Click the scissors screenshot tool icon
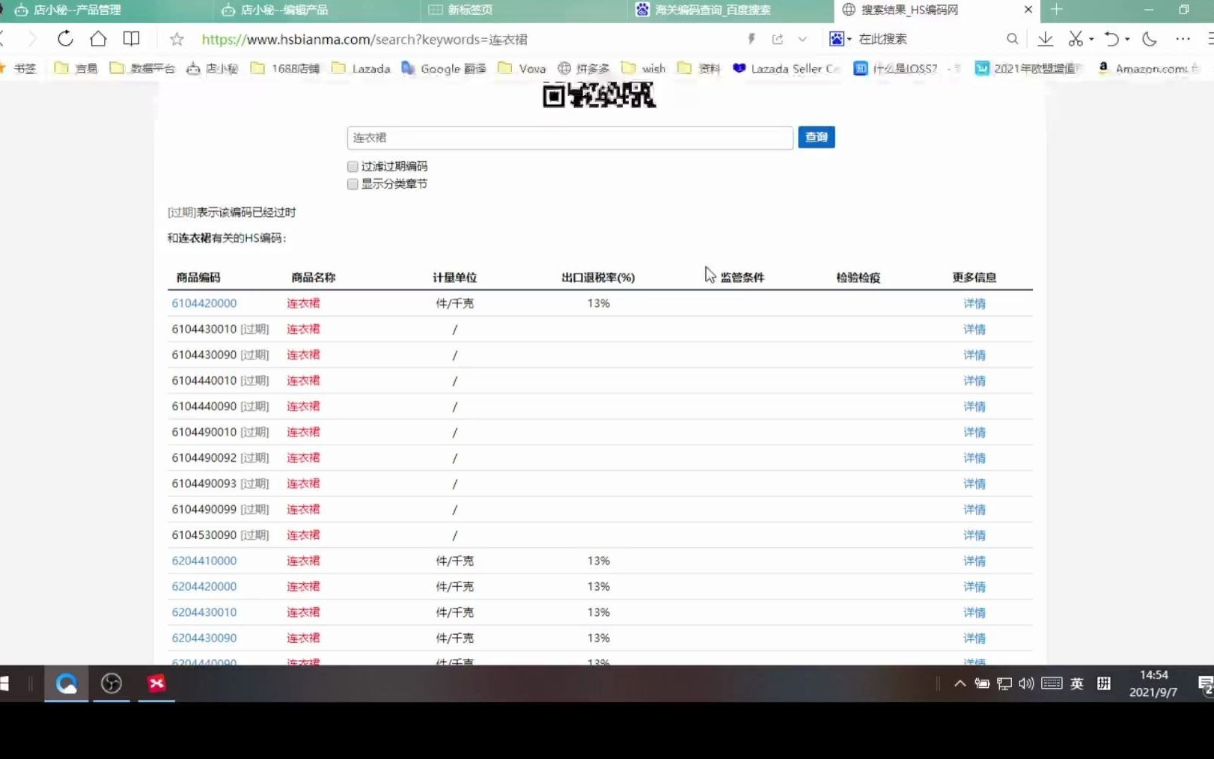The height and width of the screenshot is (759, 1214). tap(1076, 39)
